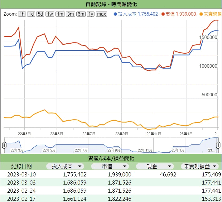Select the 5d zoom range
The width and height of the screenshot is (222, 202).
40,14
